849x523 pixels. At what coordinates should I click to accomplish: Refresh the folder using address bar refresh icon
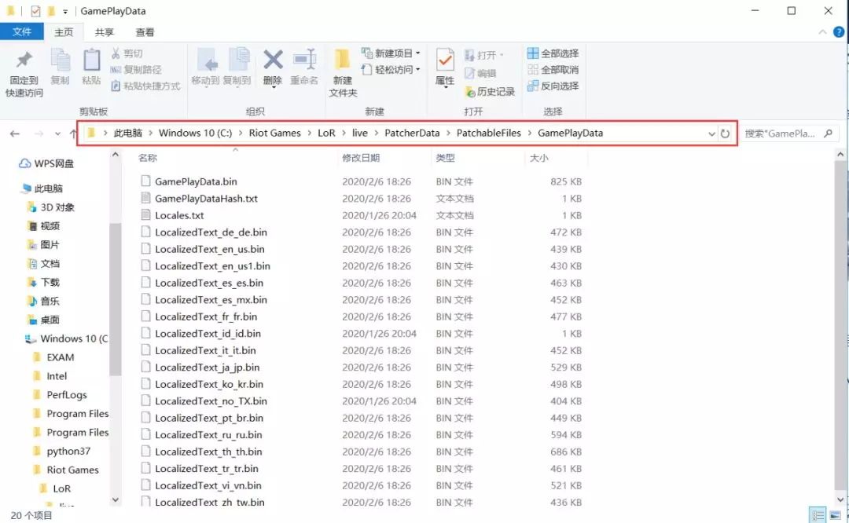(x=725, y=133)
